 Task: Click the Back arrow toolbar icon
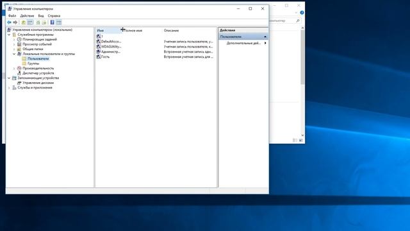tap(10, 22)
